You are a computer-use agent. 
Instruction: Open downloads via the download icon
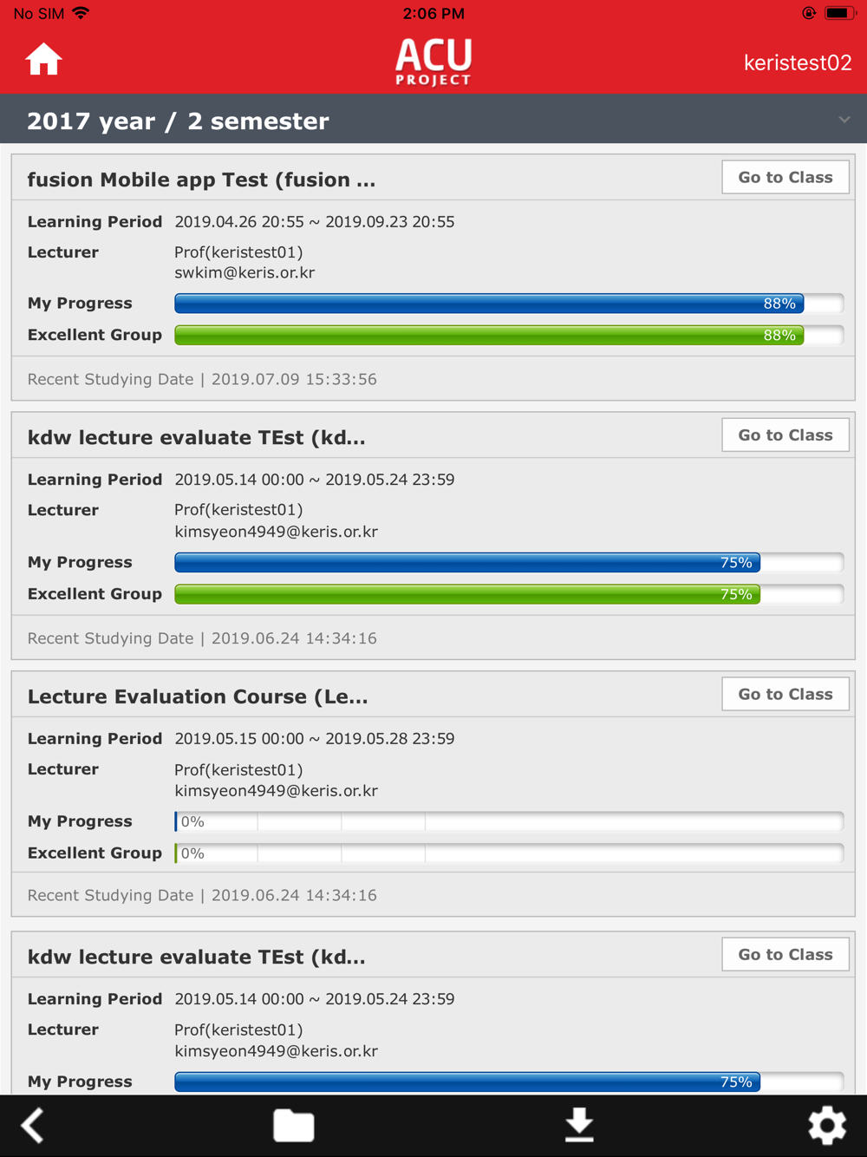tap(579, 1125)
